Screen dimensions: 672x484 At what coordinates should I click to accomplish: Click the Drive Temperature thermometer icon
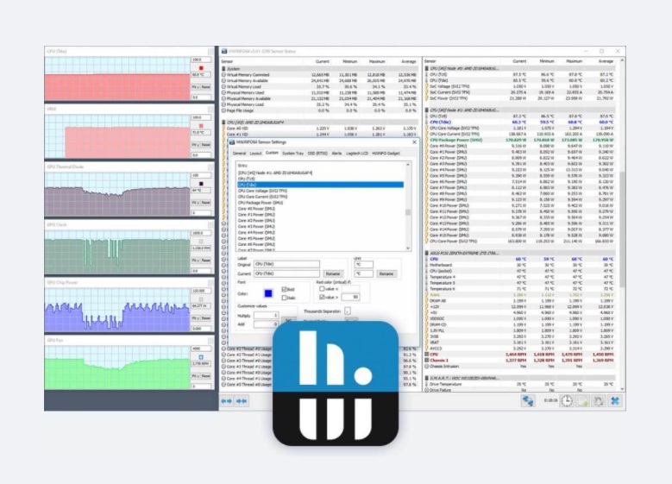coord(427,384)
